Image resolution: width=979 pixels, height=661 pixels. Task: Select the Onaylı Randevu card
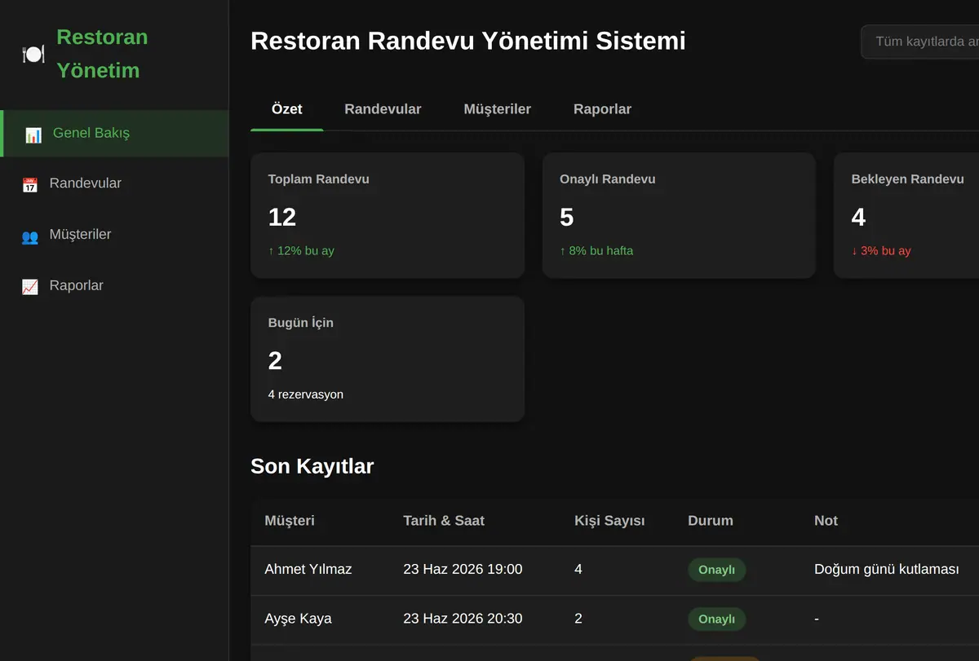tap(679, 215)
